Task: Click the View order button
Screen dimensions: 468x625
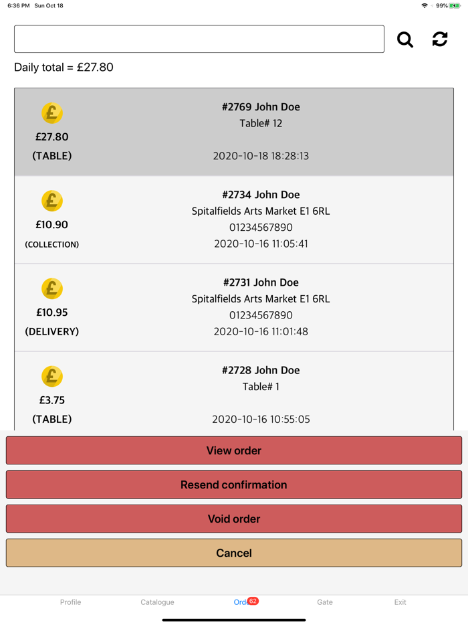Action: 234,450
